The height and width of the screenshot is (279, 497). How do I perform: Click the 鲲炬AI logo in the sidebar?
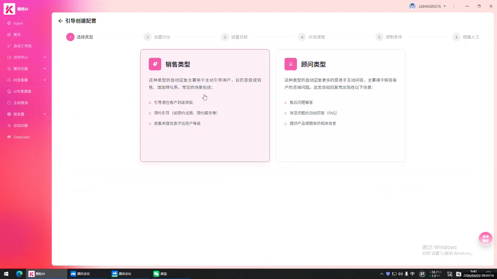pos(9,9)
